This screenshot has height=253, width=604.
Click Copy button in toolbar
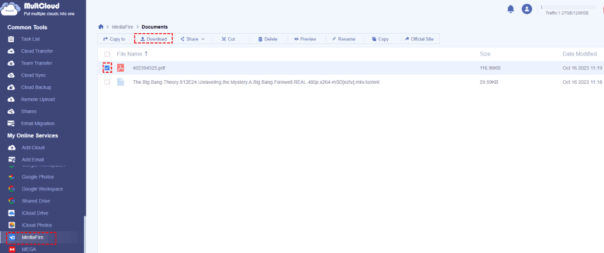point(380,39)
